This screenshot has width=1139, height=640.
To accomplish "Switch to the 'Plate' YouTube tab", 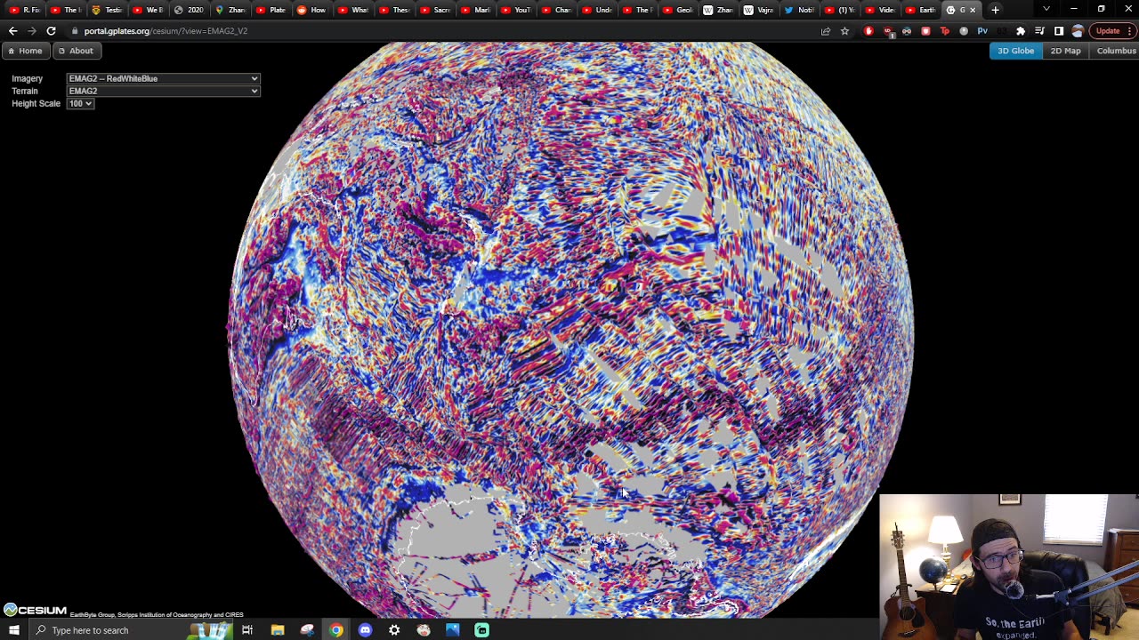I will tap(270, 10).
